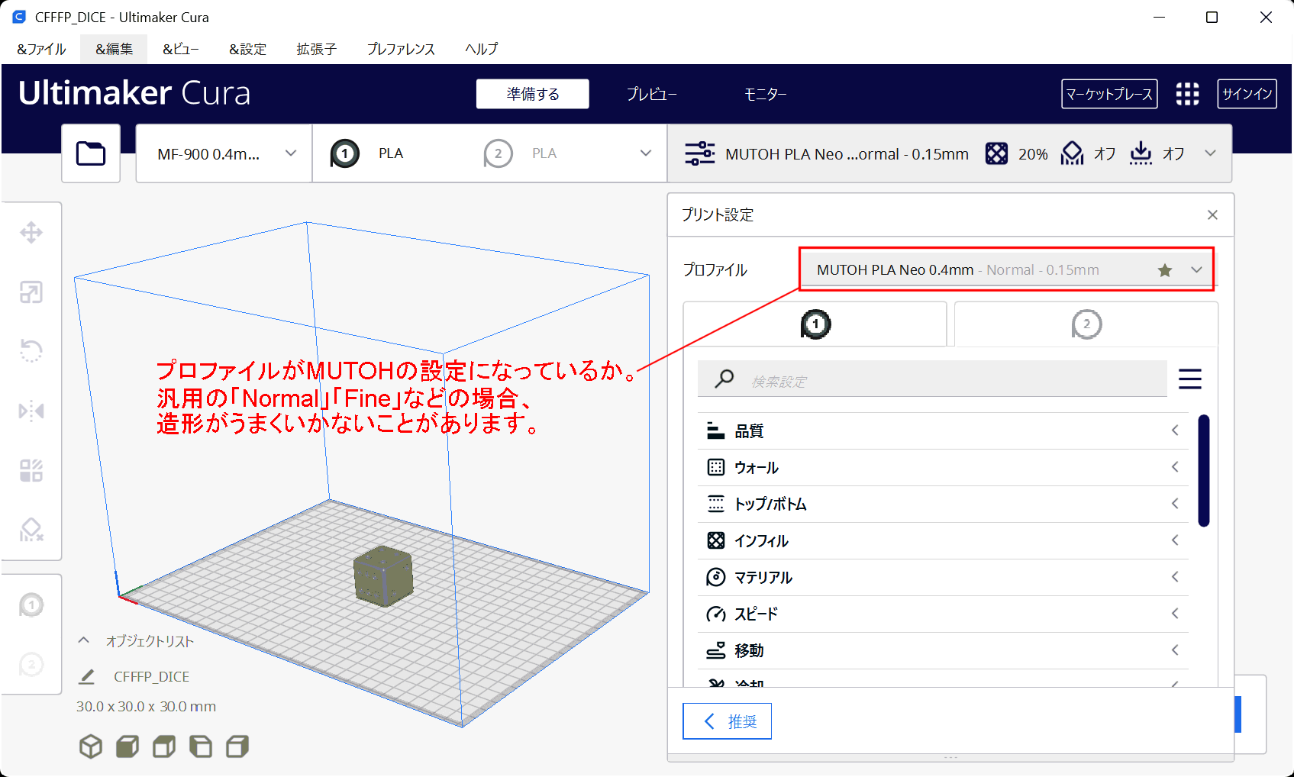Select the Move tool in left toolbar
Viewport: 1294px width, 777px height.
click(31, 233)
